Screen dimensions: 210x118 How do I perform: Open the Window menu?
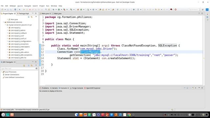[54, 6]
